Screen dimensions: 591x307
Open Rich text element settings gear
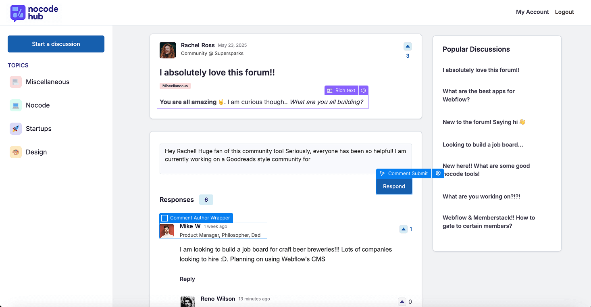(363, 90)
